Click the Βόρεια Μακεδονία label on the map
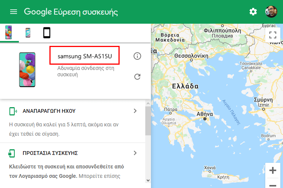Viewport: 283px width, 188px height. coord(170,37)
